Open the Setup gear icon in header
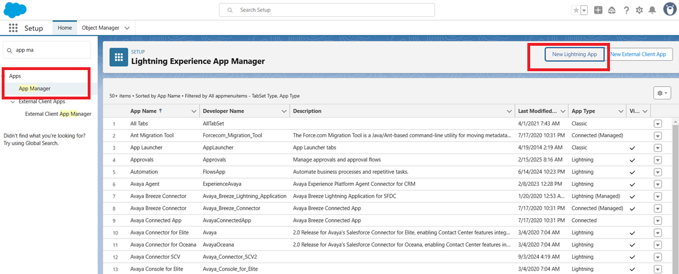 point(639,10)
